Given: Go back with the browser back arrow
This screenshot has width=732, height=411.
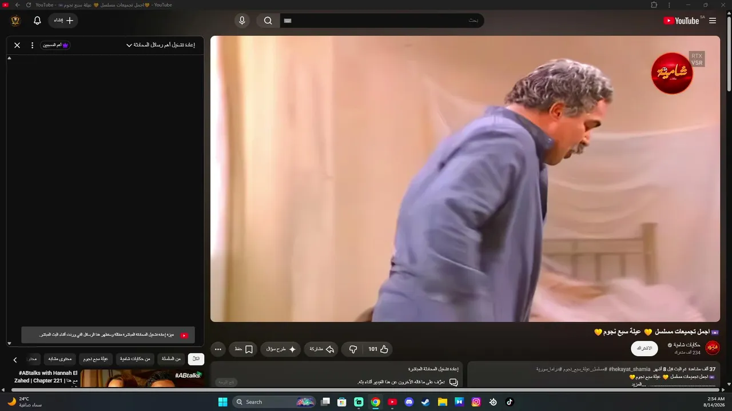Looking at the screenshot, I should [17, 5].
